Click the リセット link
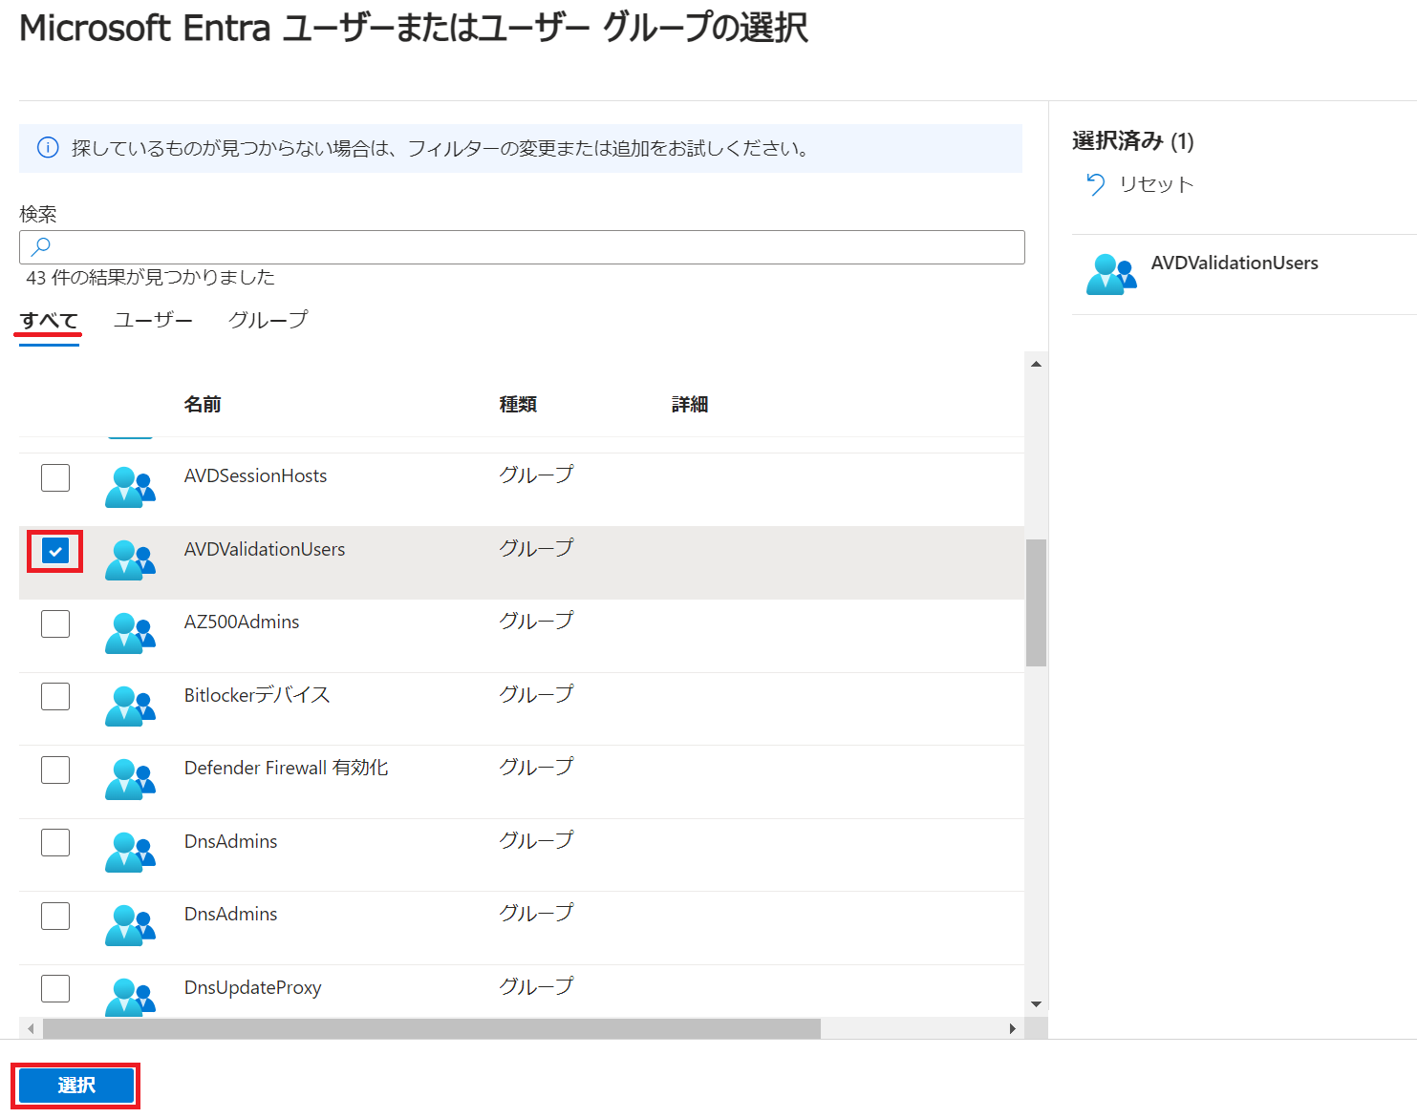1417x1118 pixels. [x=1156, y=184]
